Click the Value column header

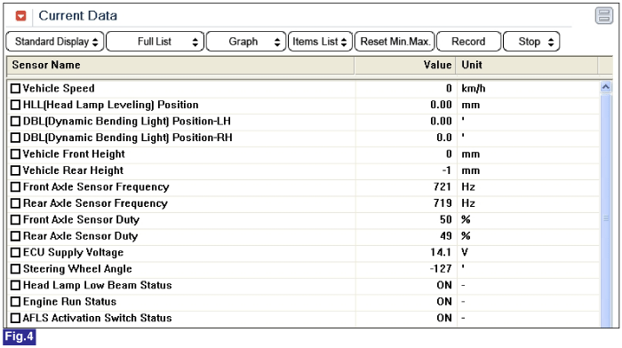(405, 65)
